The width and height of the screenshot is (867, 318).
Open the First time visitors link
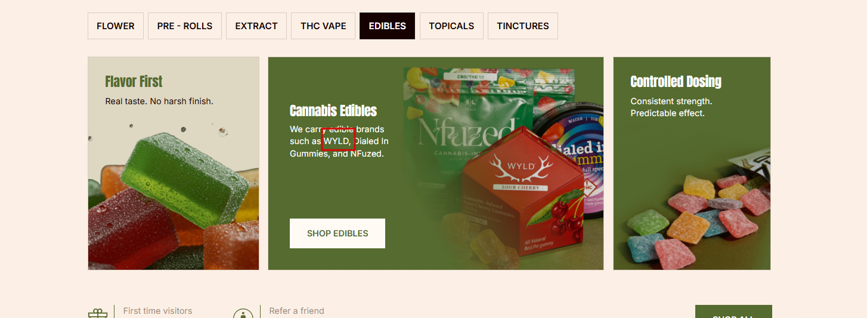click(157, 311)
